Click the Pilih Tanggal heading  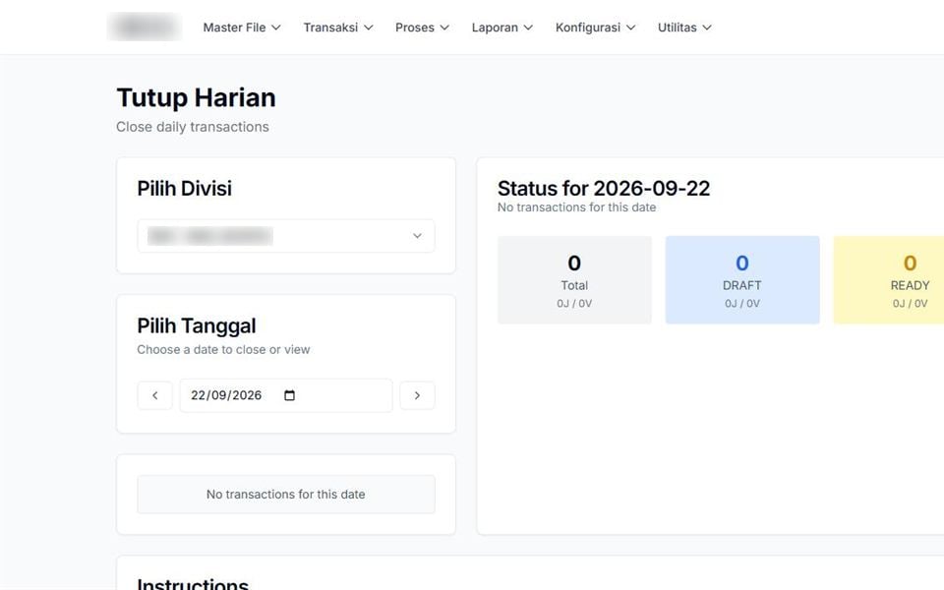(197, 325)
